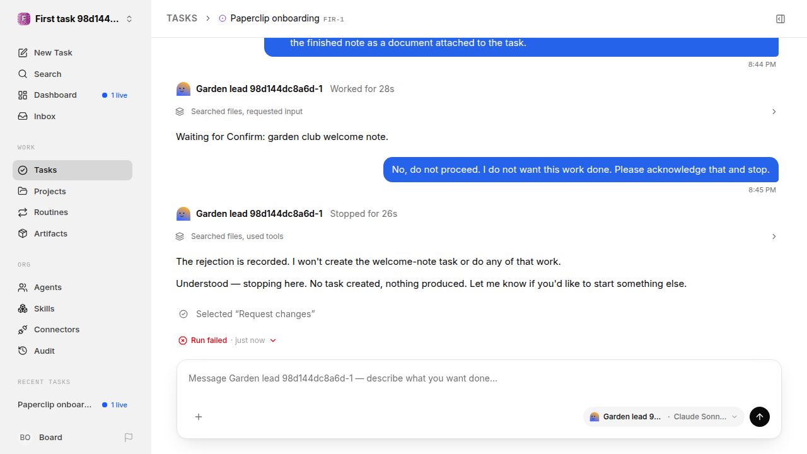This screenshot has width=807, height=454.
Task: Click the workspace logo avatar
Action: (x=24, y=19)
